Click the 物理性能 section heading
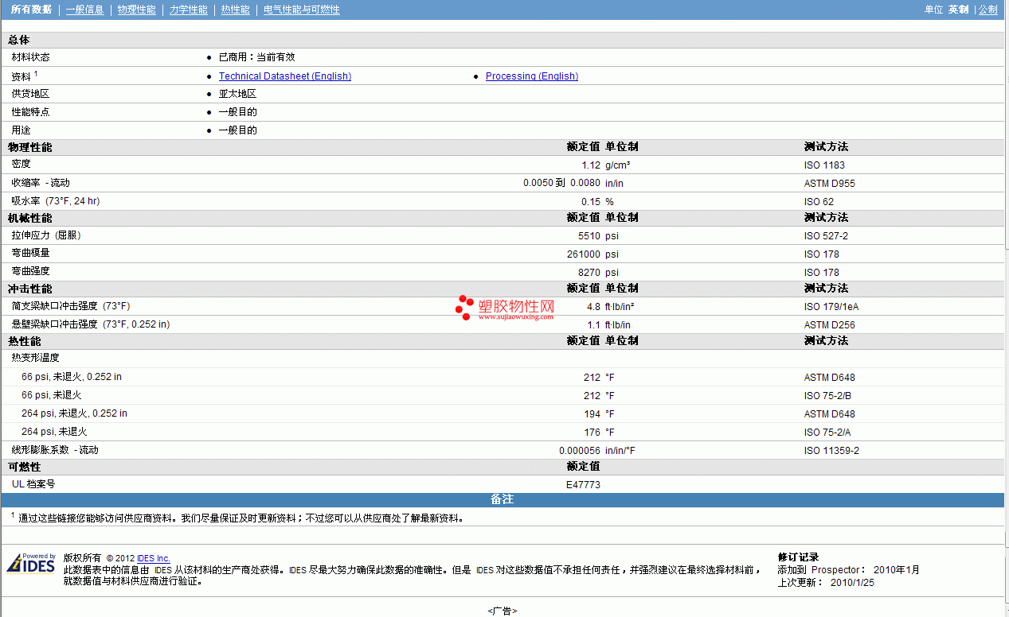Viewport: 1009px width, 617px height. tap(30, 148)
